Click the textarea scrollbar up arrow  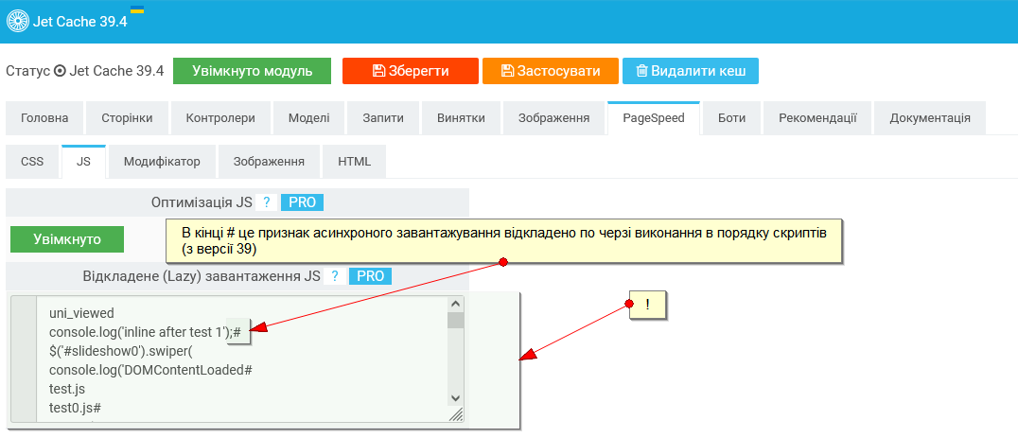tap(456, 304)
